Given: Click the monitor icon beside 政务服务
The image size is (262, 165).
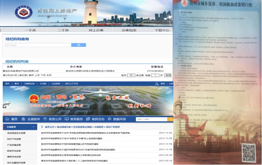Looking at the screenshot, I should (67, 119).
